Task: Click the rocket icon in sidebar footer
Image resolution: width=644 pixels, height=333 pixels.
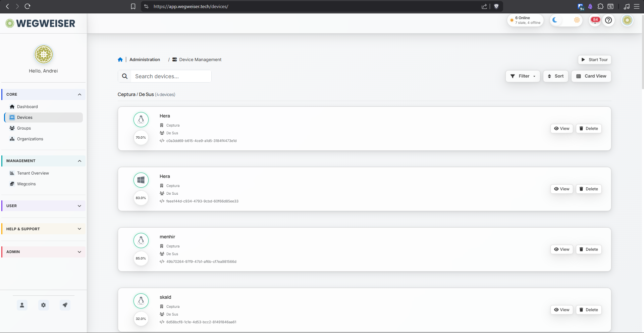Action: [65, 305]
